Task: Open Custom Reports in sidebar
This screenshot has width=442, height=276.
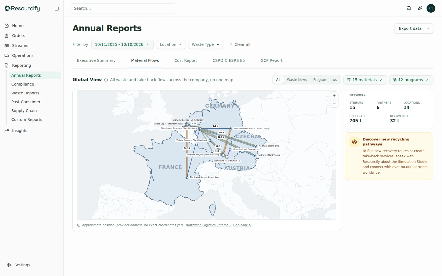Action: (35, 120)
